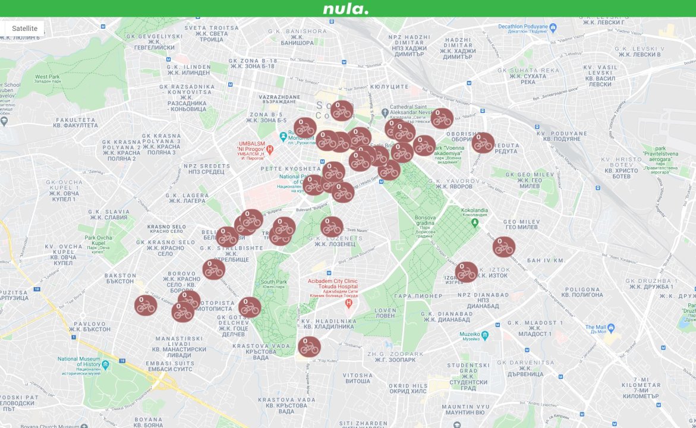
Task: Click the Decathlon Poduyane shopping pin
Action: coord(552,27)
